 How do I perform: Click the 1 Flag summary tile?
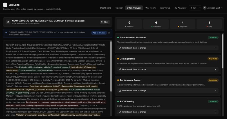209,24
